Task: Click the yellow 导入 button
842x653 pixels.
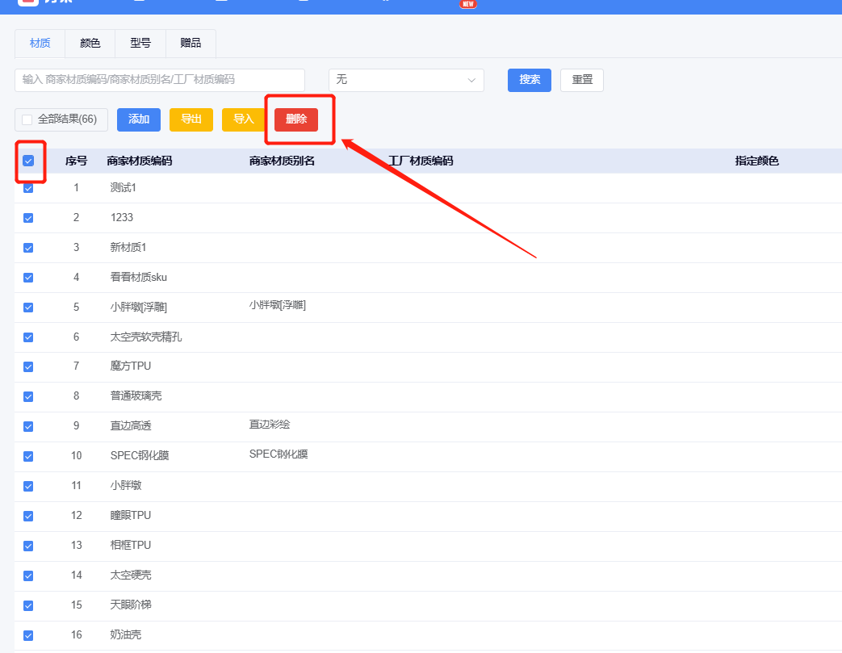Action: [x=243, y=119]
